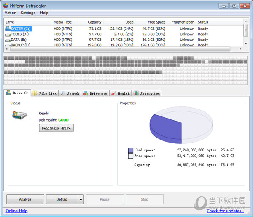Click the 80,657,059,840 bytes capacity value

tap(196, 165)
